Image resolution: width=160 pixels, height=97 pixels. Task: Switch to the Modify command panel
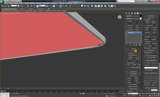tap(129, 13)
